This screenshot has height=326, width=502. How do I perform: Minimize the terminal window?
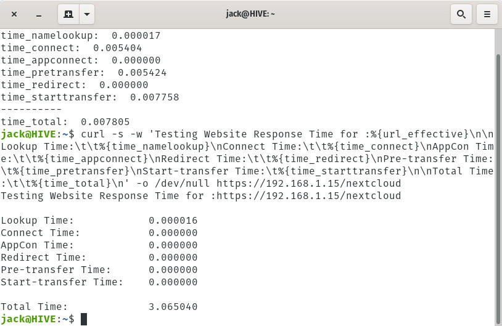coord(39,14)
